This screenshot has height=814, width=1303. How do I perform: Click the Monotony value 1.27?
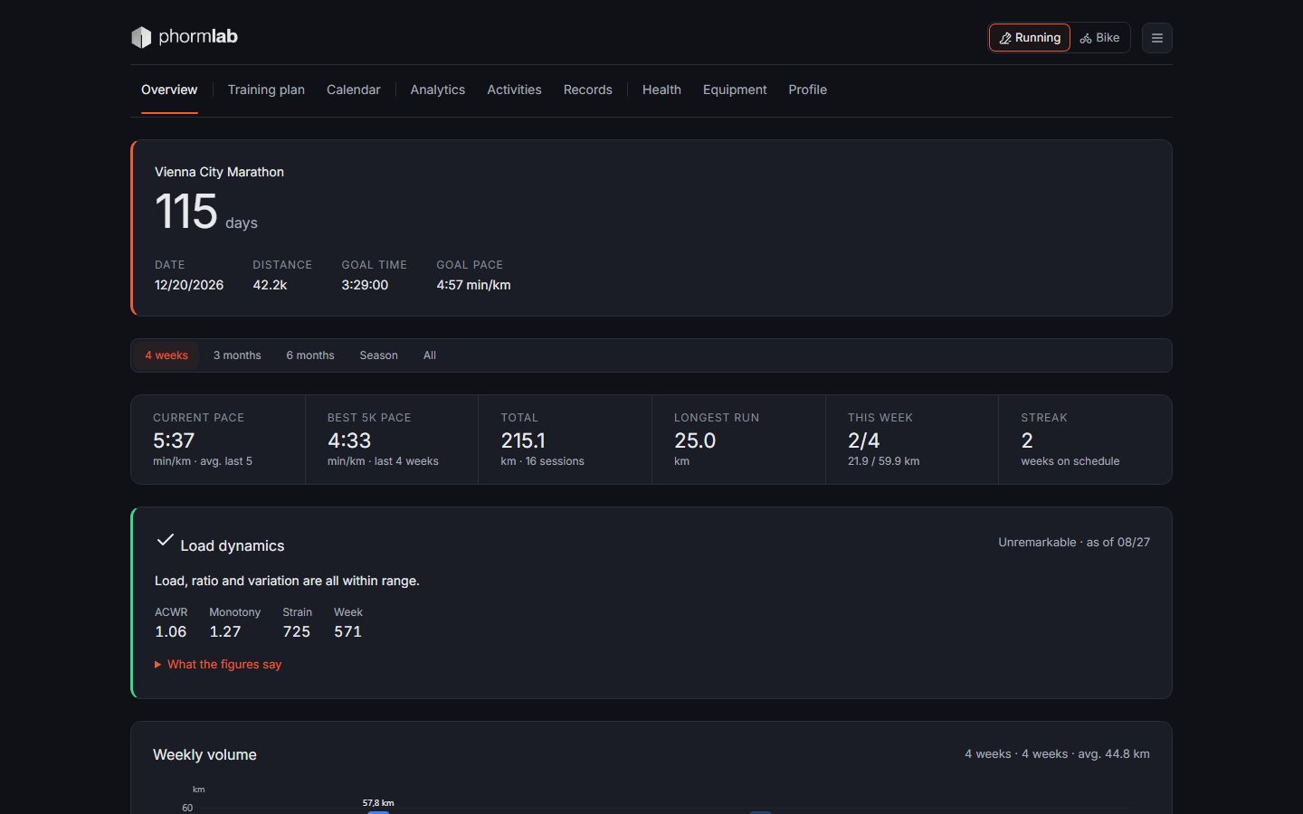click(225, 631)
